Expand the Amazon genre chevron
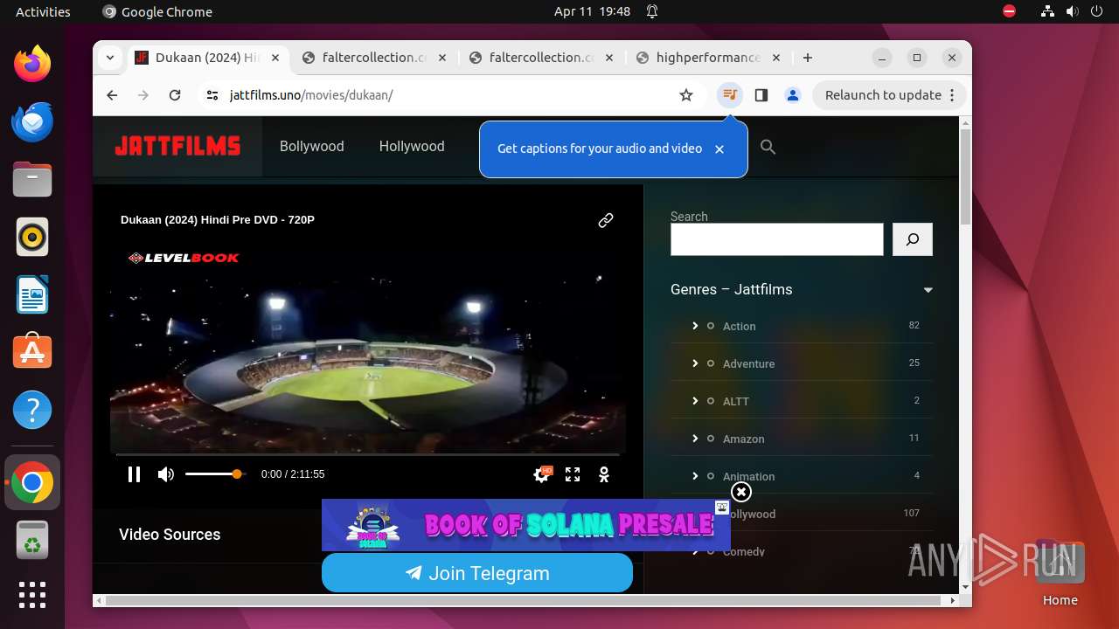The height and width of the screenshot is (629, 1119). pyautogui.click(x=695, y=439)
